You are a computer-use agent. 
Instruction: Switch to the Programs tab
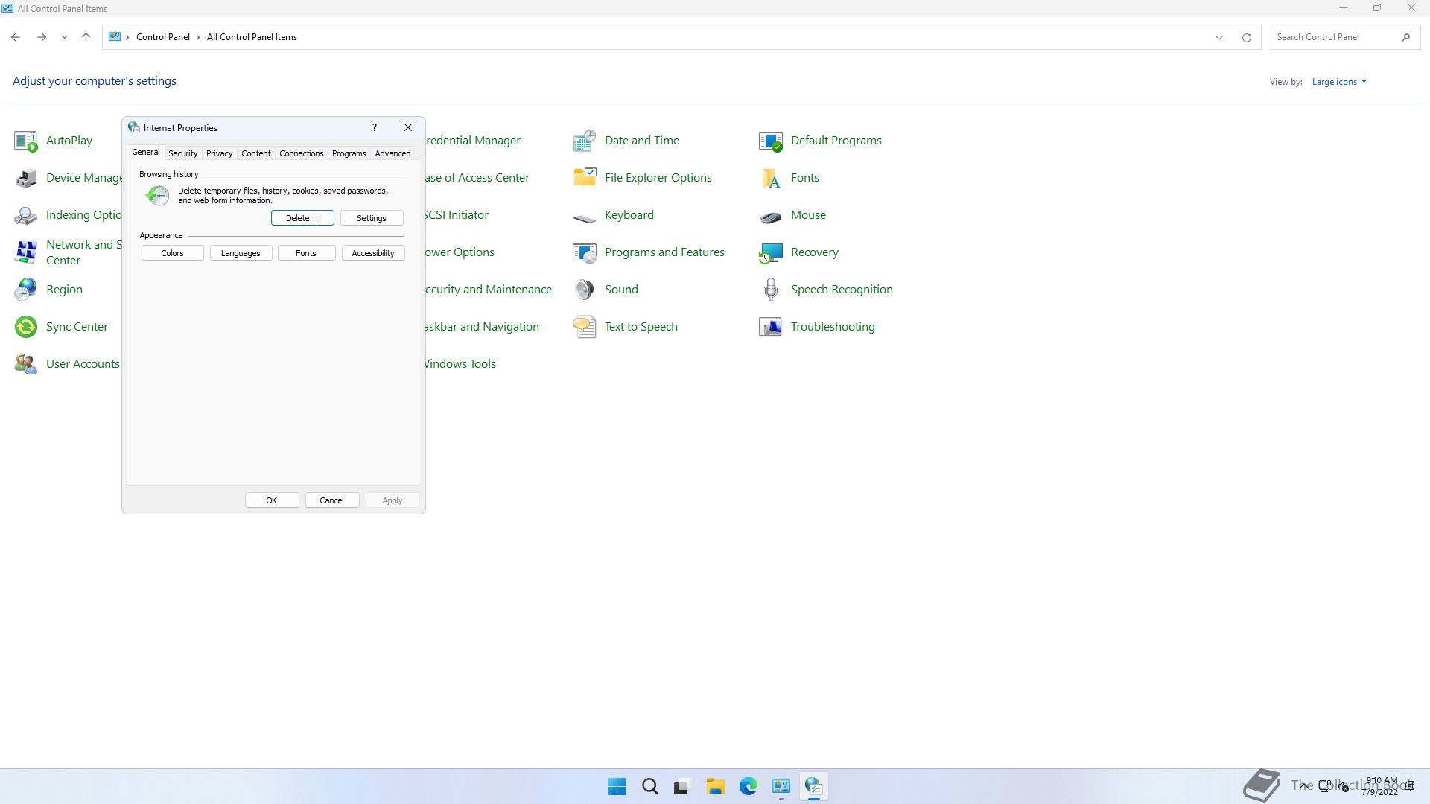pos(349,153)
